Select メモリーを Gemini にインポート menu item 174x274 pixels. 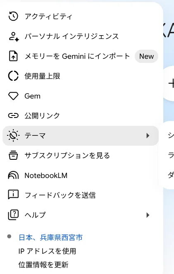tap(81, 56)
